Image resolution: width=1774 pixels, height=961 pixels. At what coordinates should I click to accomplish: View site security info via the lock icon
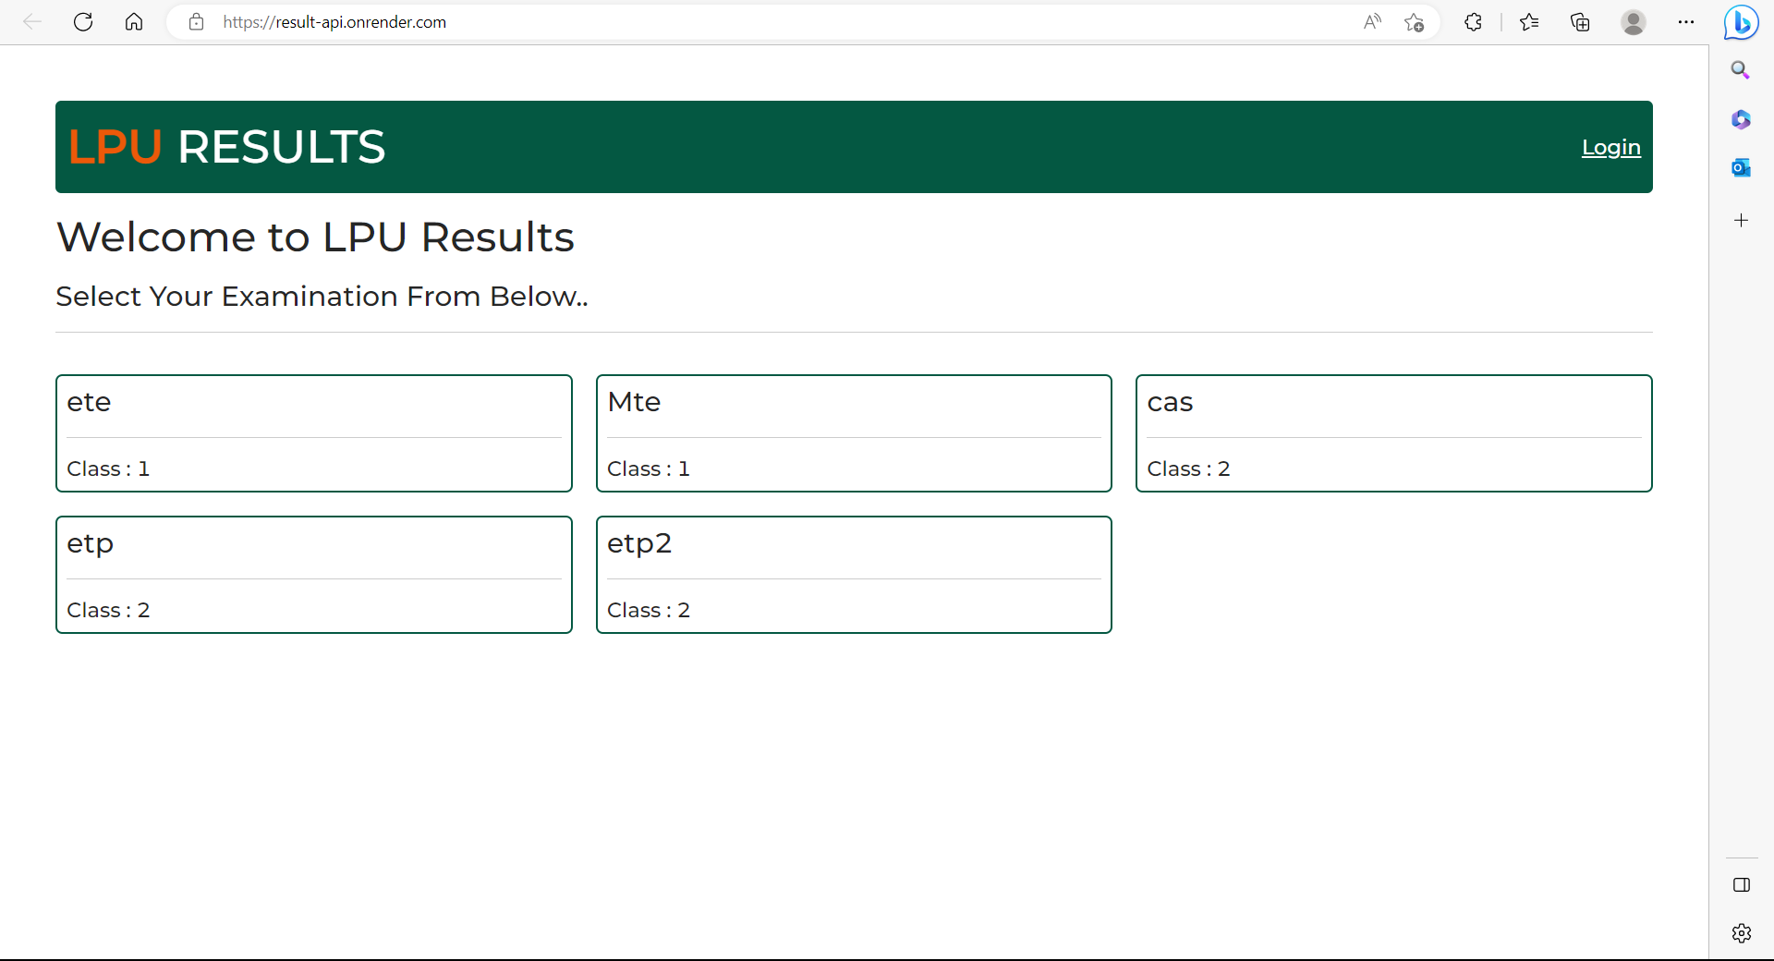tap(196, 22)
